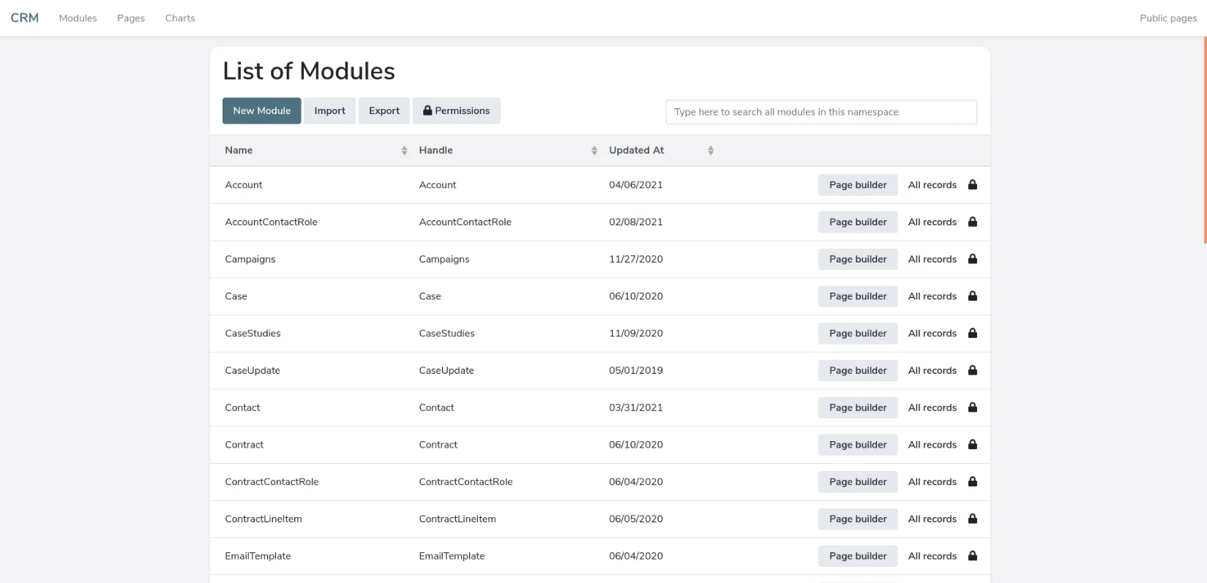1207x583 pixels.
Task: Click the lock icon on CaseStudies row
Action: pos(973,334)
